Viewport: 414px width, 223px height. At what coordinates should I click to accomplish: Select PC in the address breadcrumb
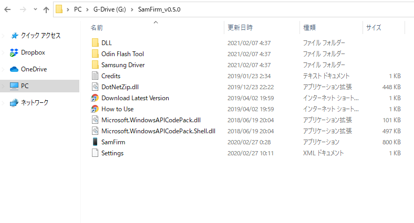(78, 9)
